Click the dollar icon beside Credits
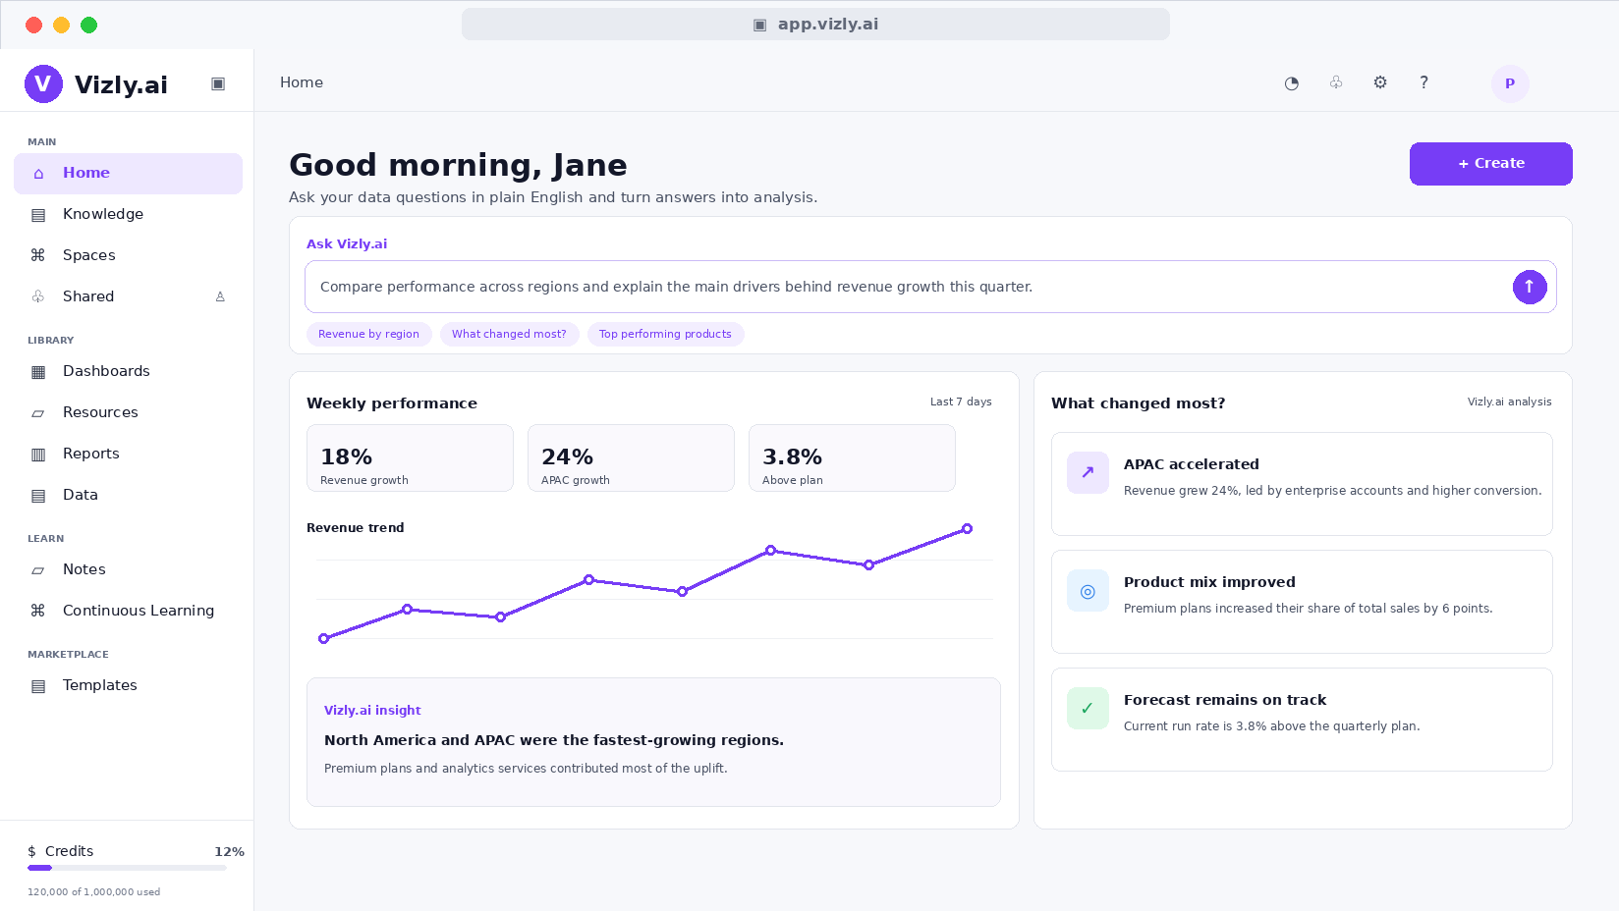The width and height of the screenshot is (1619, 911). (x=32, y=851)
